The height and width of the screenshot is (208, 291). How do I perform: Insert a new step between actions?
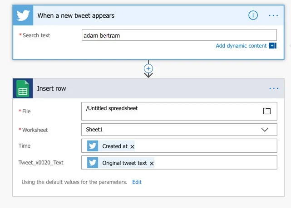pos(148,68)
